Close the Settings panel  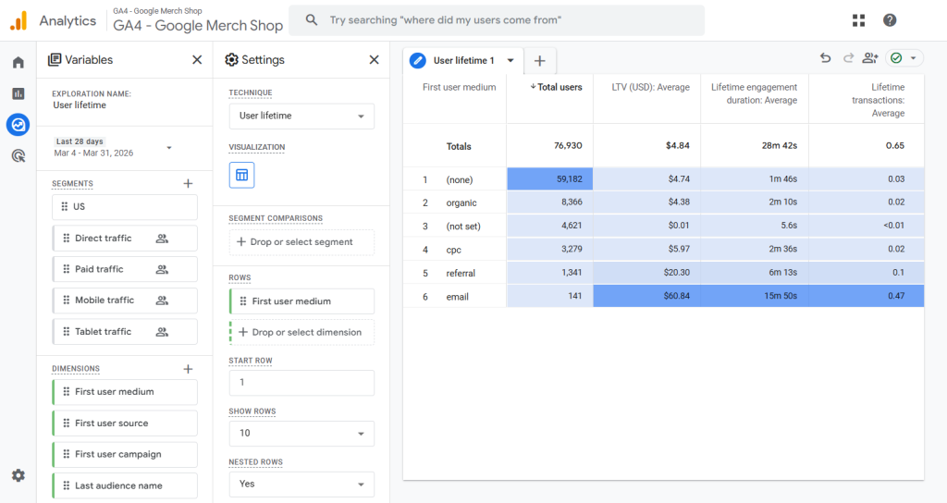point(374,60)
